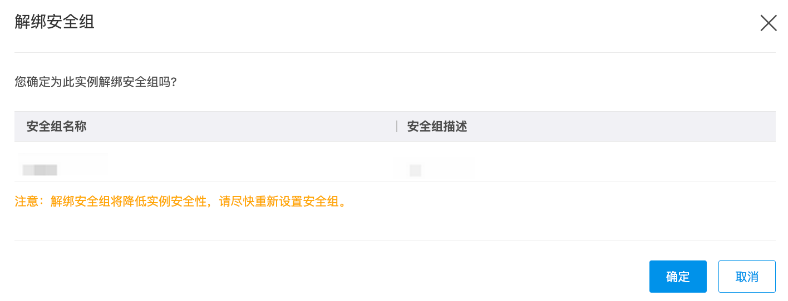Click the blank space left of 确定 button
The image size is (788, 301).
tap(501, 277)
